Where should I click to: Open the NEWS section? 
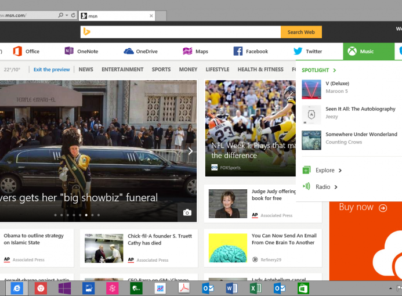pyautogui.click(x=86, y=70)
